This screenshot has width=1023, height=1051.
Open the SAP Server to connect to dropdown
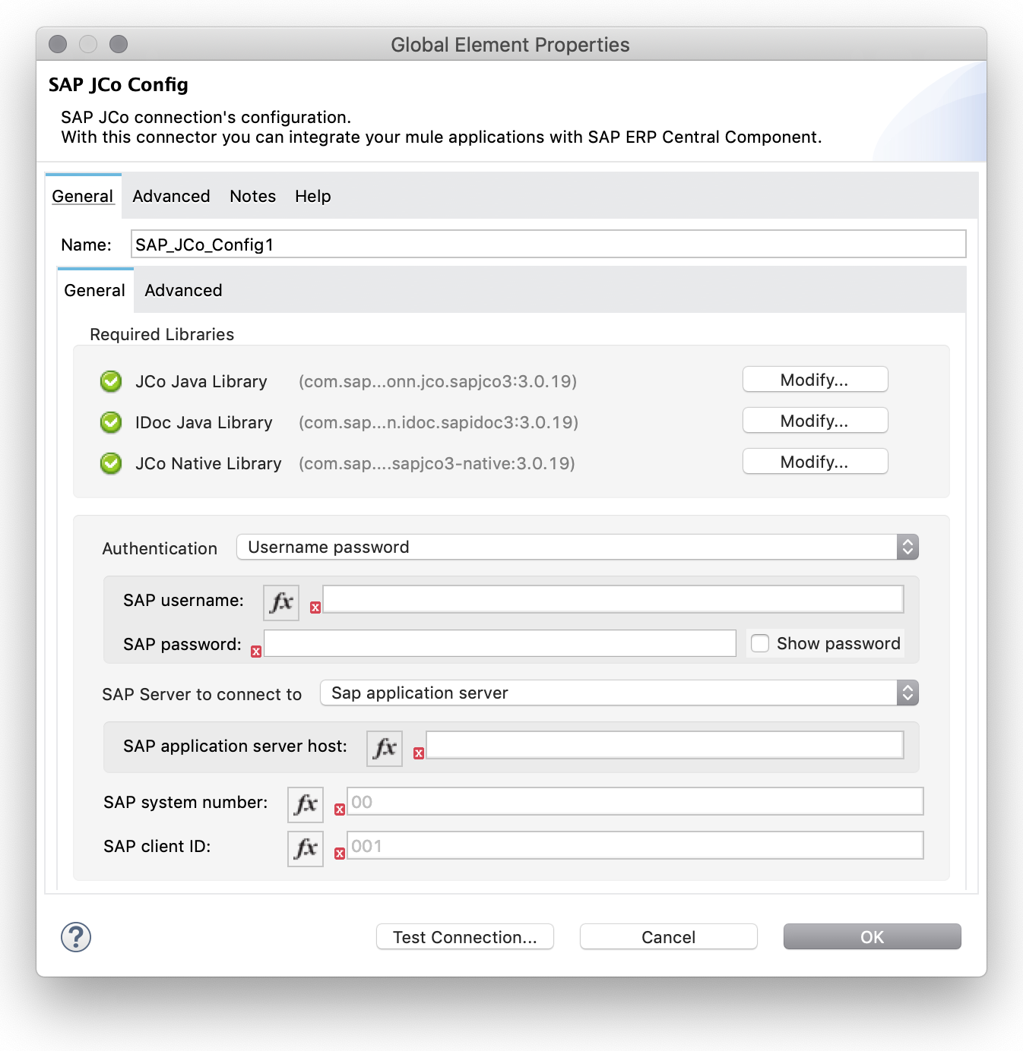click(619, 693)
